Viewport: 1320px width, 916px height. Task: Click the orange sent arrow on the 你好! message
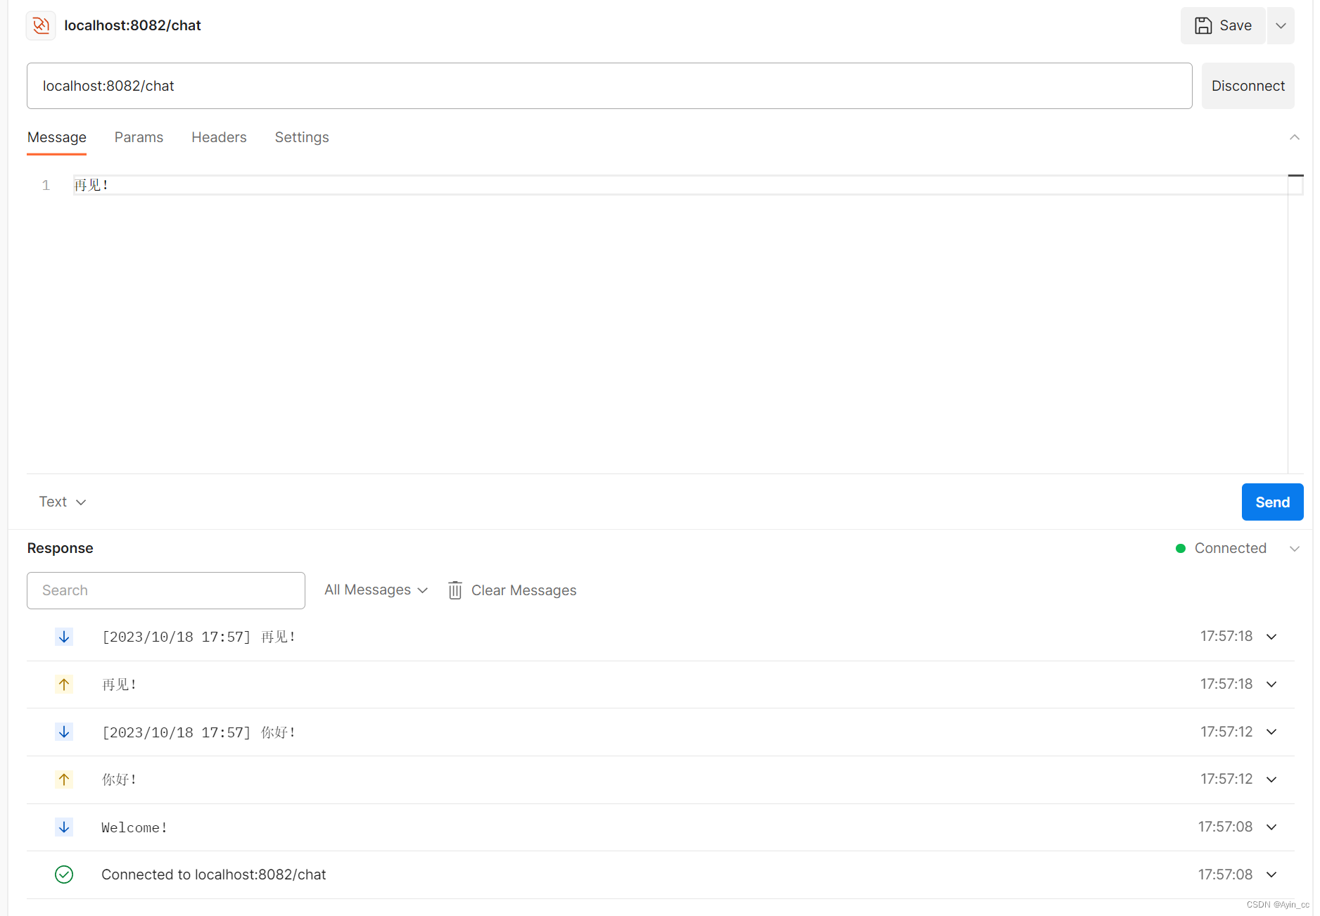pos(64,780)
